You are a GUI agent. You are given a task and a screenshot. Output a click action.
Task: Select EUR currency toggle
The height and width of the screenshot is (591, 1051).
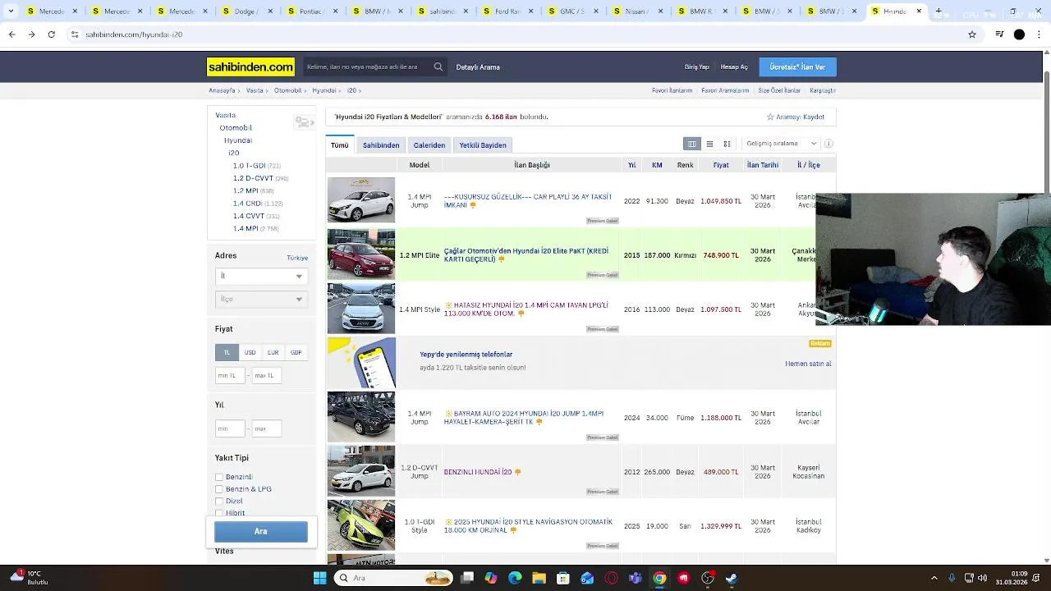click(x=273, y=352)
